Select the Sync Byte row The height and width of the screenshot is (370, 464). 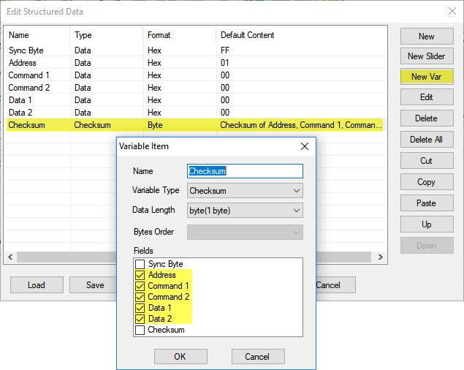pyautogui.click(x=195, y=50)
